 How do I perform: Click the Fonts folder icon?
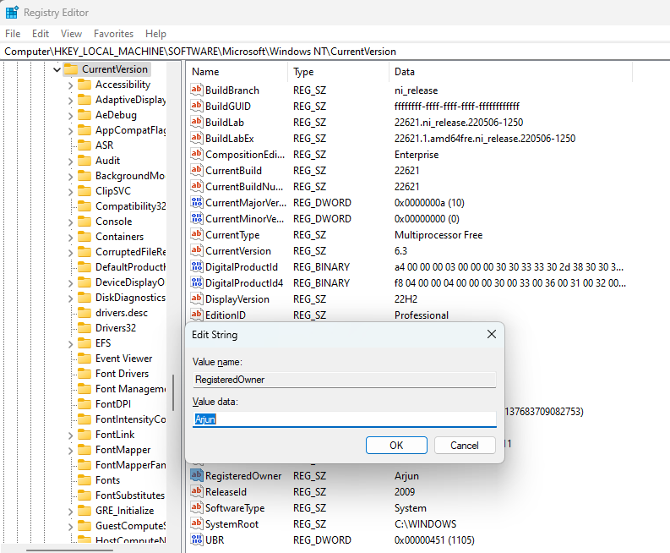pyautogui.click(x=84, y=480)
